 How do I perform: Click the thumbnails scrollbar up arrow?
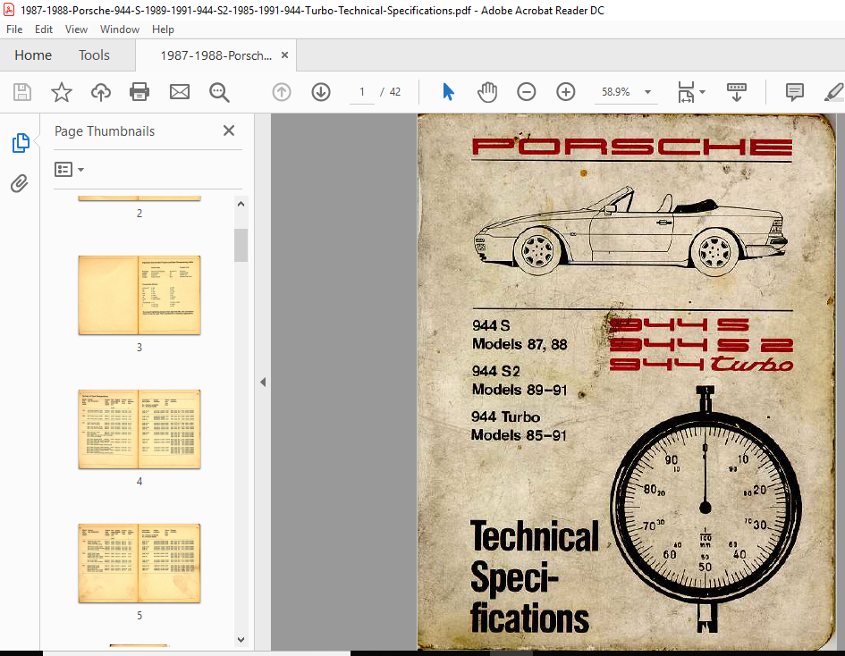coord(241,204)
